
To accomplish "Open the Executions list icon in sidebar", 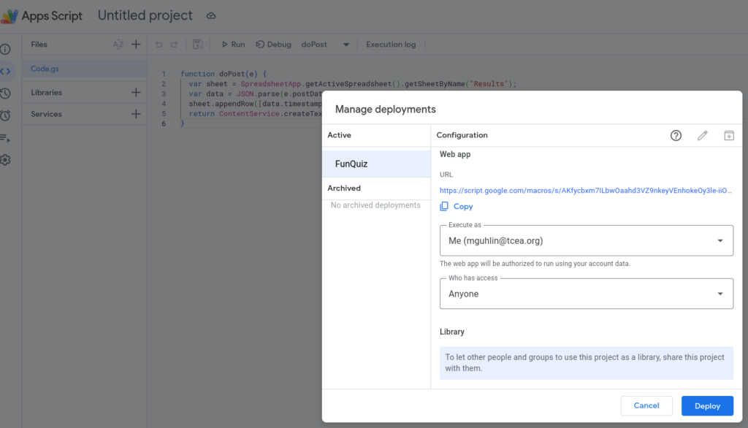I will [6, 138].
